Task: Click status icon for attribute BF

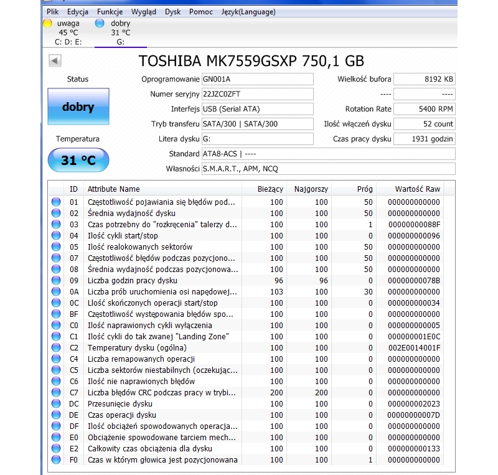Action: (56, 314)
